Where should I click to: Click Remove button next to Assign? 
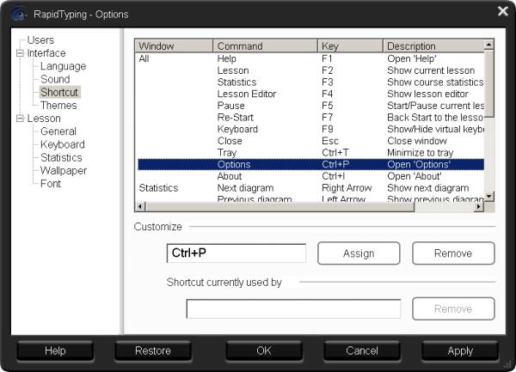(453, 253)
